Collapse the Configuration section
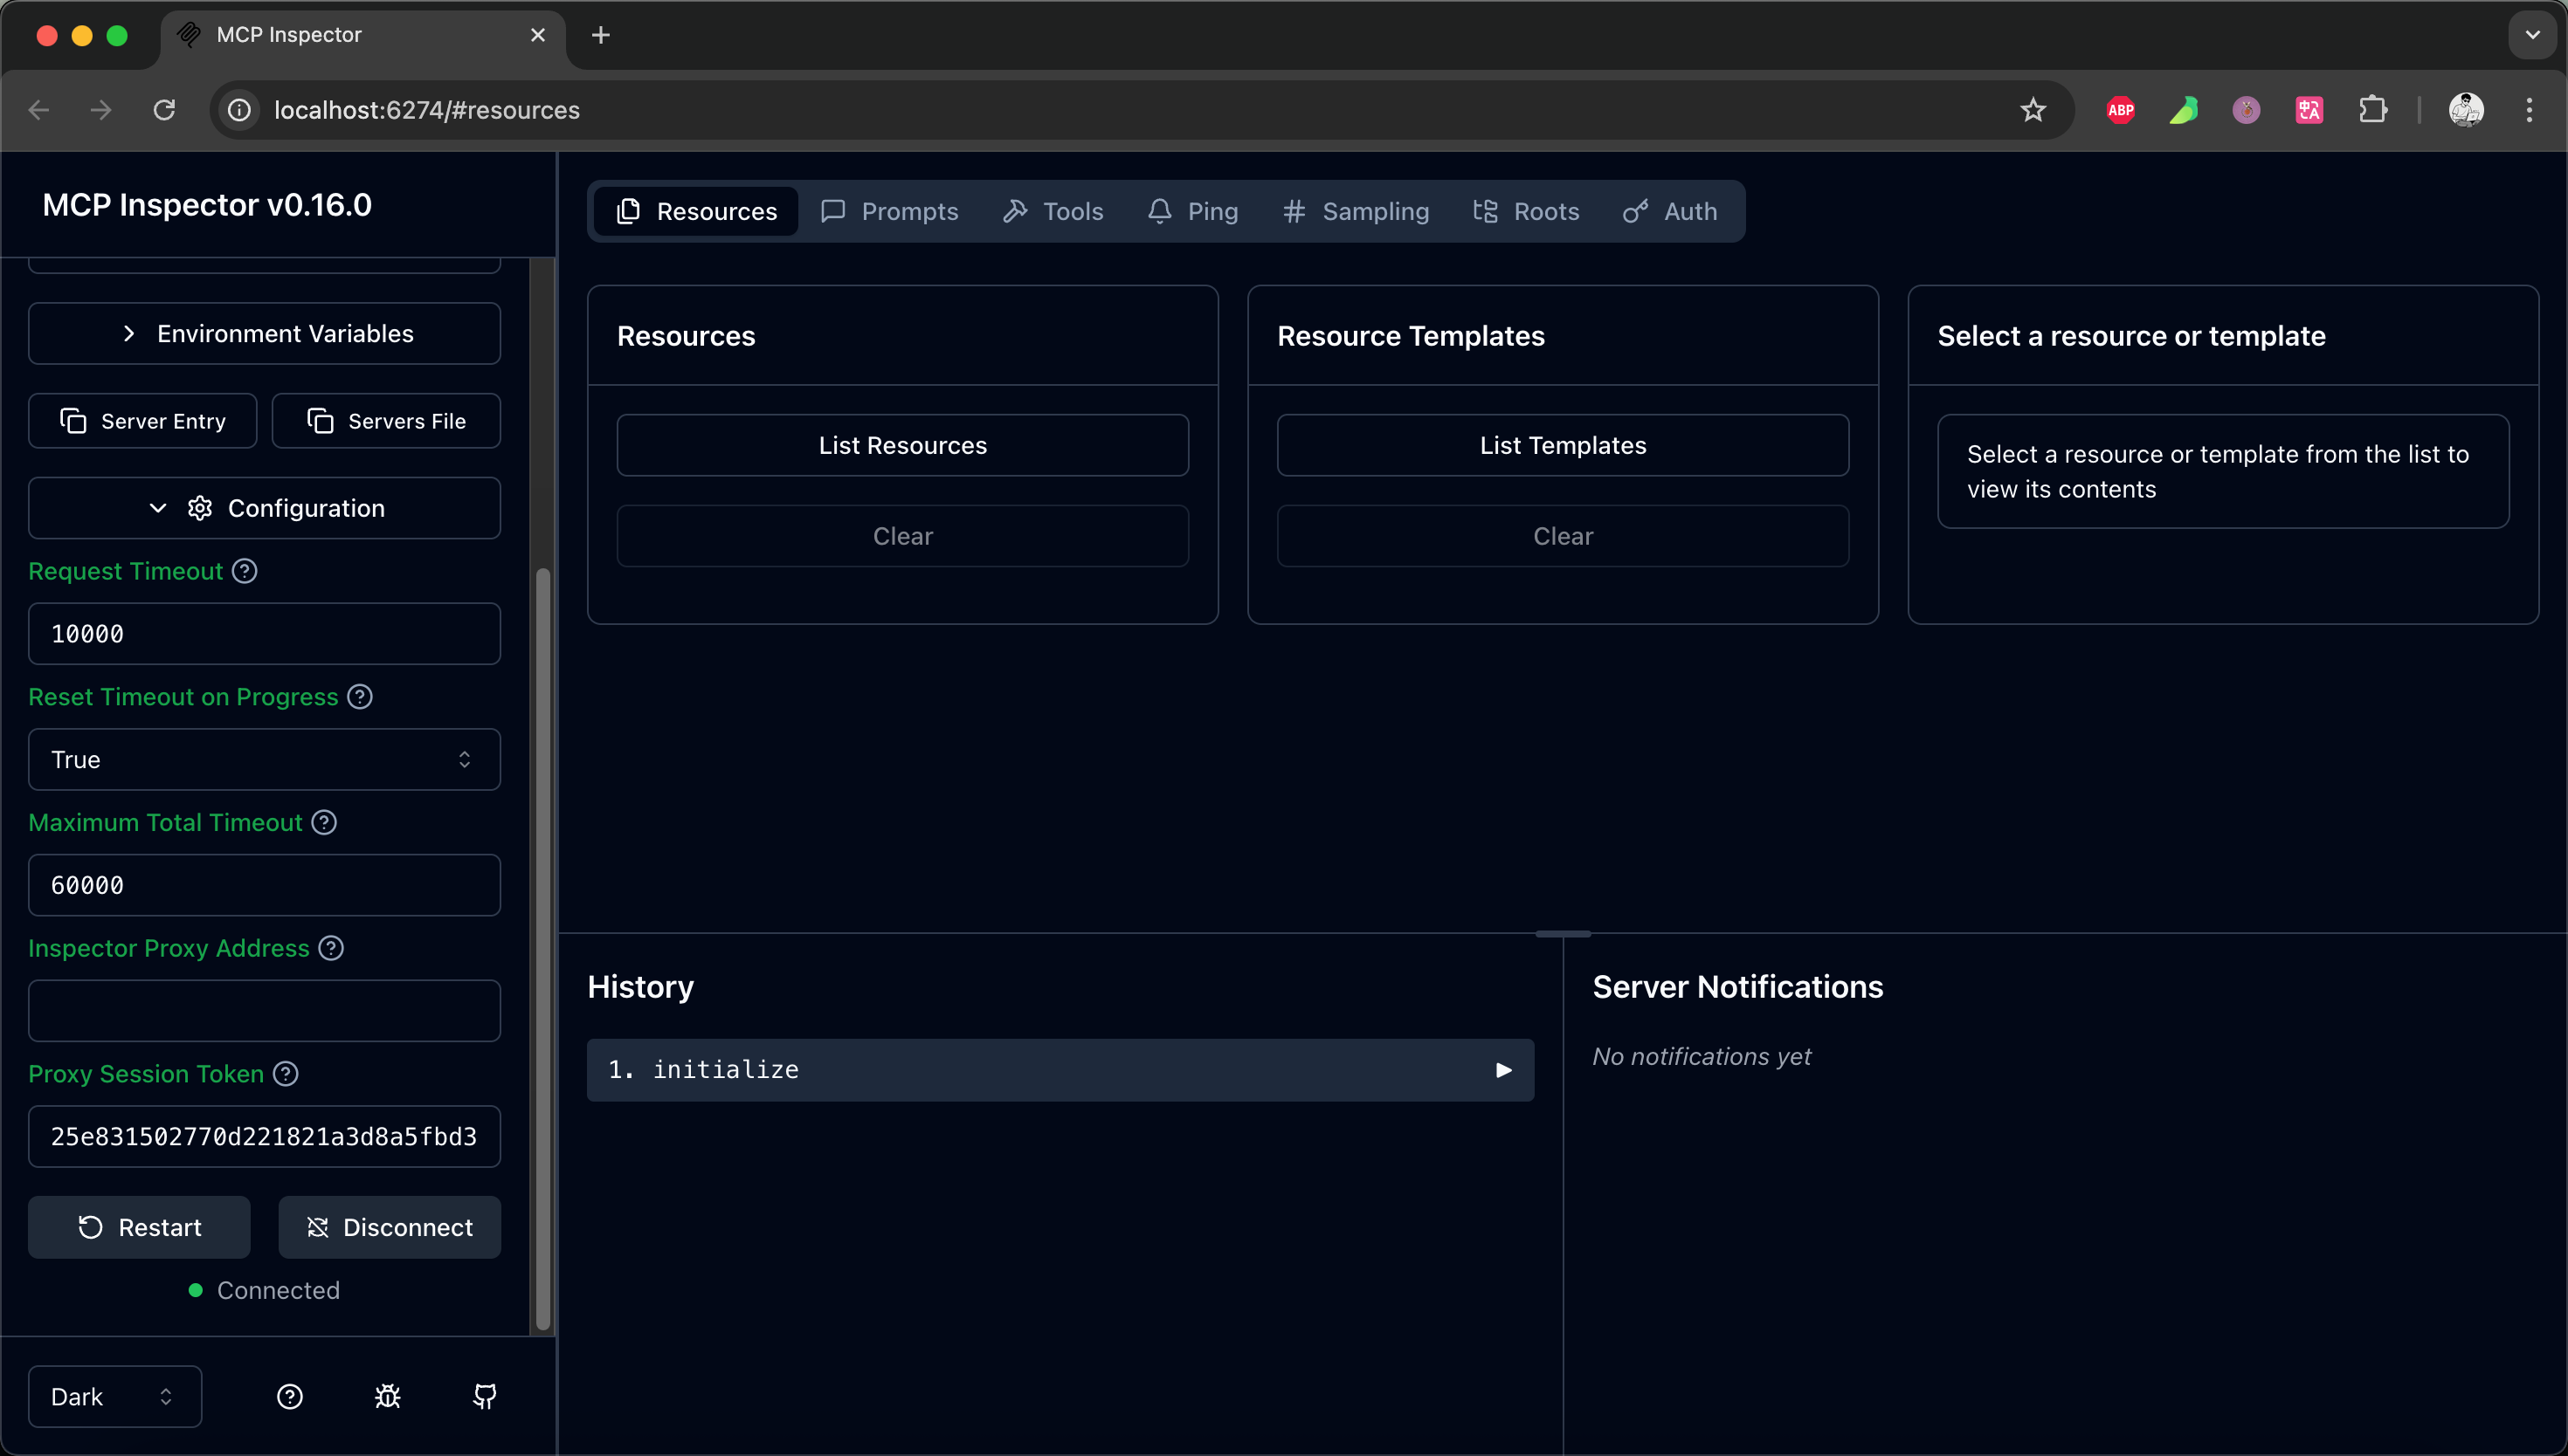The width and height of the screenshot is (2568, 1456). tap(264, 508)
